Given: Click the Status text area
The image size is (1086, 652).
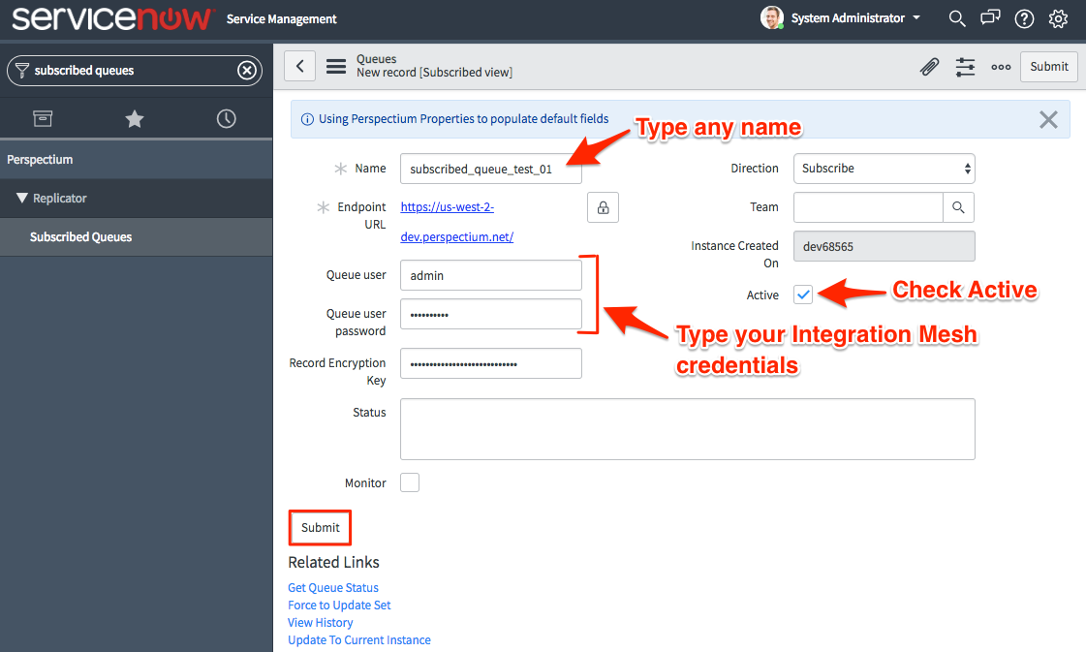Looking at the screenshot, I should click(688, 429).
